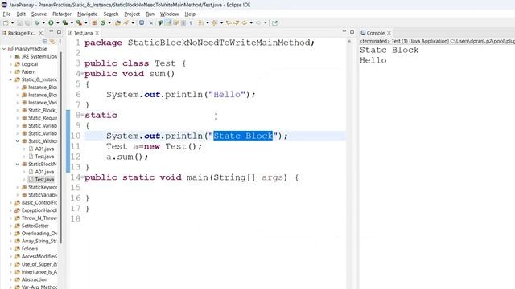Viewport: 515px width, 289px height.
Task: Collapse All in Package Explorer
Action: point(45,41)
